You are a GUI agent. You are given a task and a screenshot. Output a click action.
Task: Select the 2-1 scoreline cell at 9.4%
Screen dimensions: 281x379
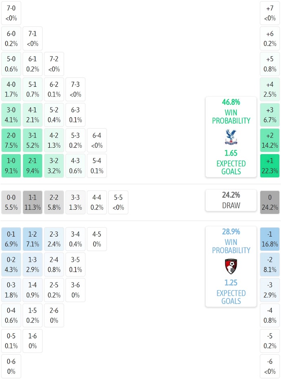pyautogui.click(x=33, y=166)
